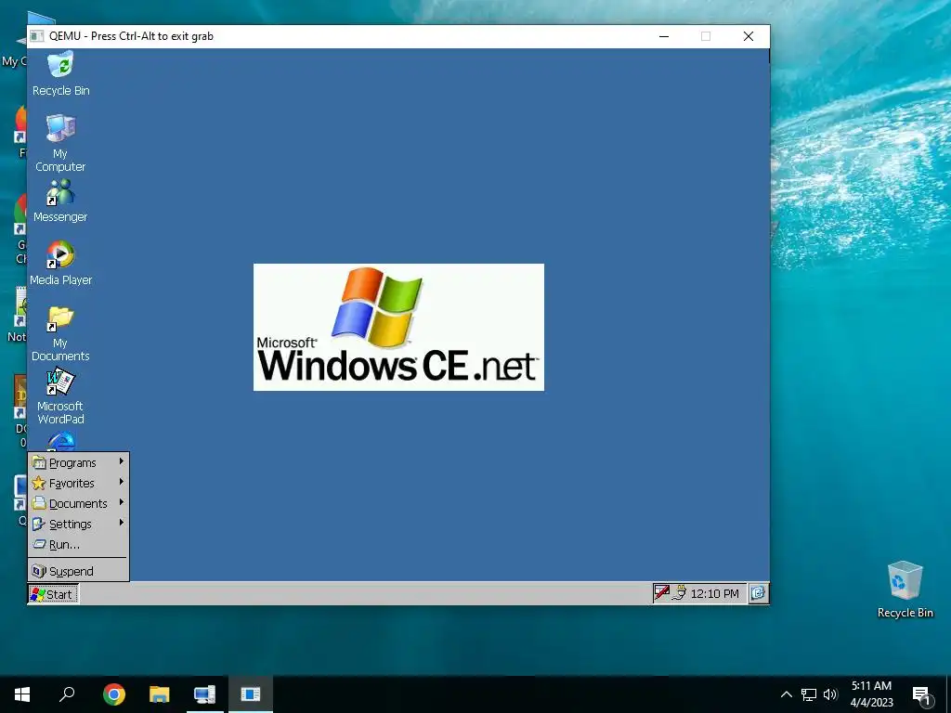Viewport: 951px width, 713px height.
Task: Open Favorites submenu in Start menu
Action: (x=78, y=483)
